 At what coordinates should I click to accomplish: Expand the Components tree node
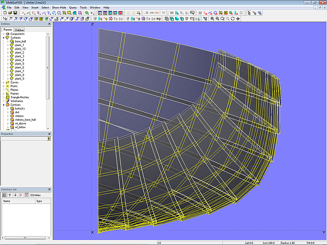(x=3, y=34)
